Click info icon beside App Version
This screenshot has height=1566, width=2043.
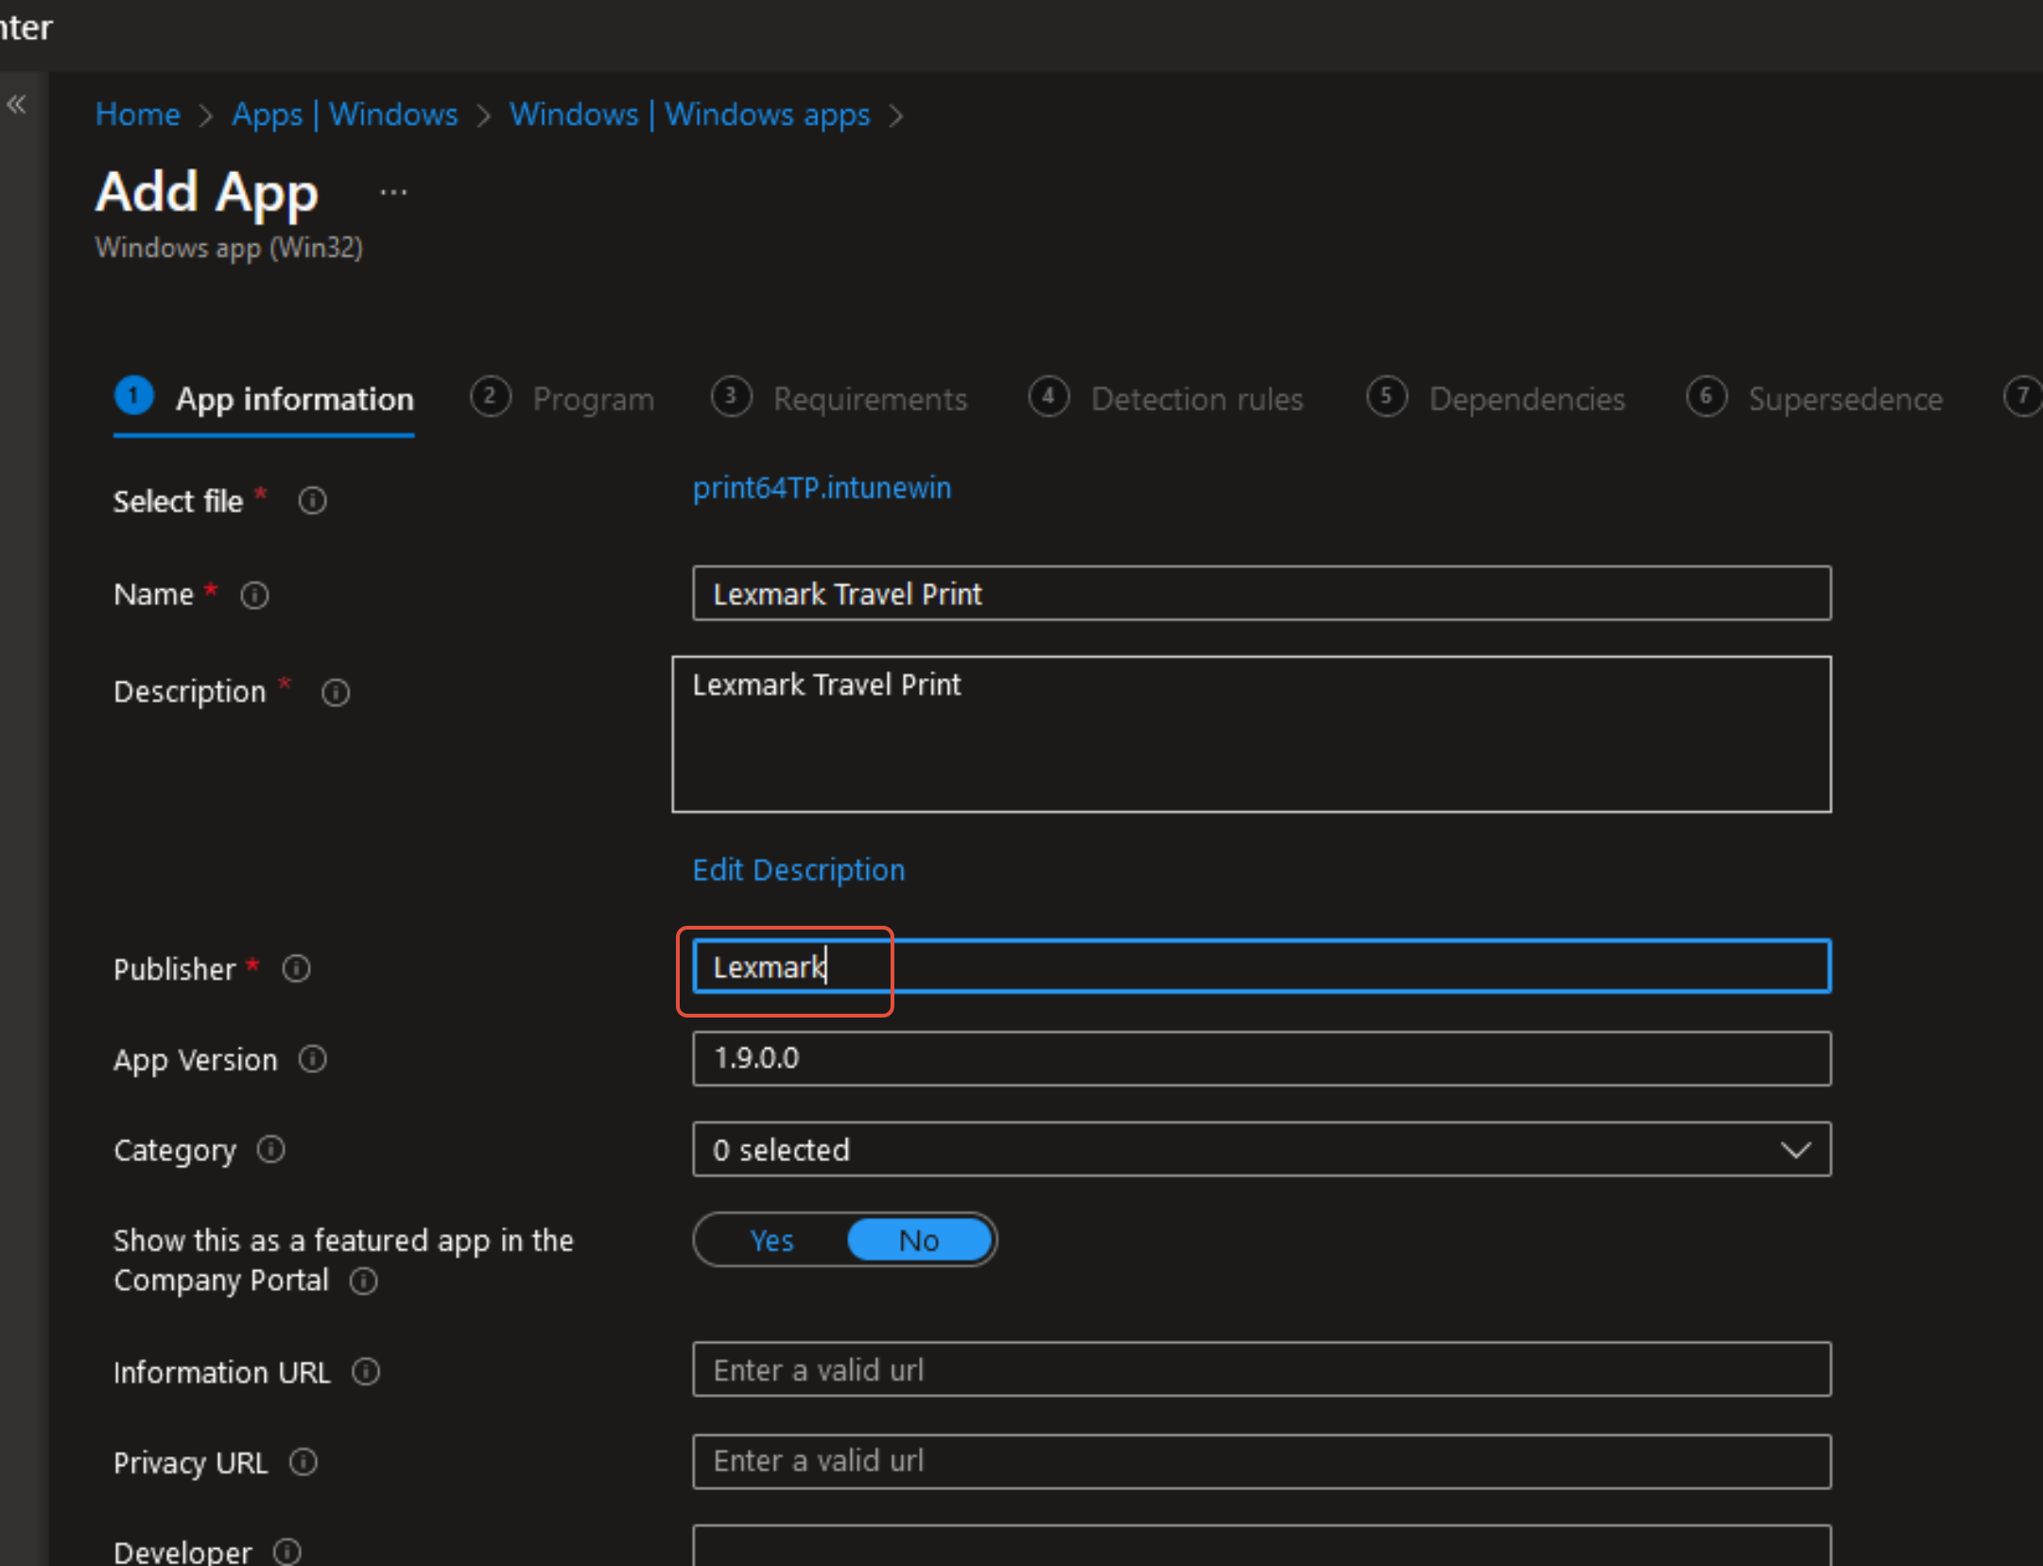coord(313,1059)
